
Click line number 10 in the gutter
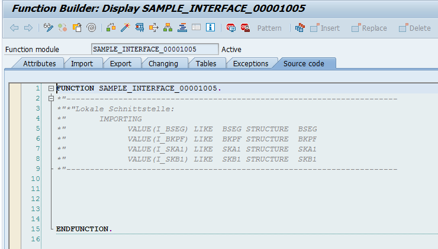[36, 179]
